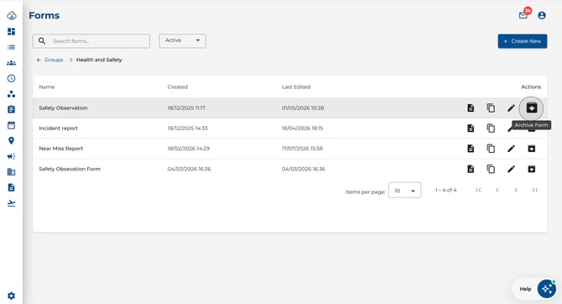Viewport: 562px width, 304px height.
Task: Edit the Safety Observation form
Action: click(511, 107)
